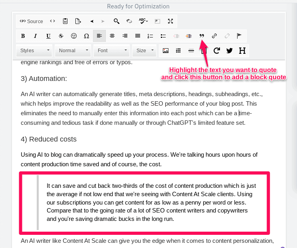
Task: Open the code snippet angle-brackets icon
Action: point(52,21)
